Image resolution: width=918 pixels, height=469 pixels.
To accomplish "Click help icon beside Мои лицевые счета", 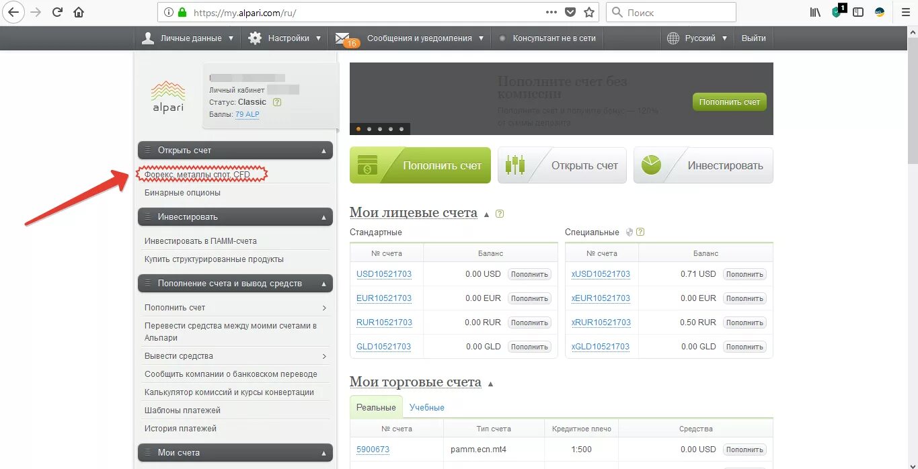I will click(500, 214).
